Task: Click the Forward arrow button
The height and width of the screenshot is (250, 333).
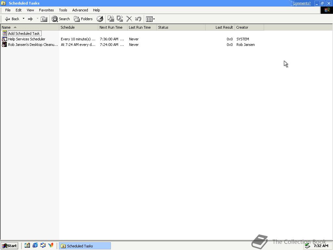Action: tap(30, 19)
